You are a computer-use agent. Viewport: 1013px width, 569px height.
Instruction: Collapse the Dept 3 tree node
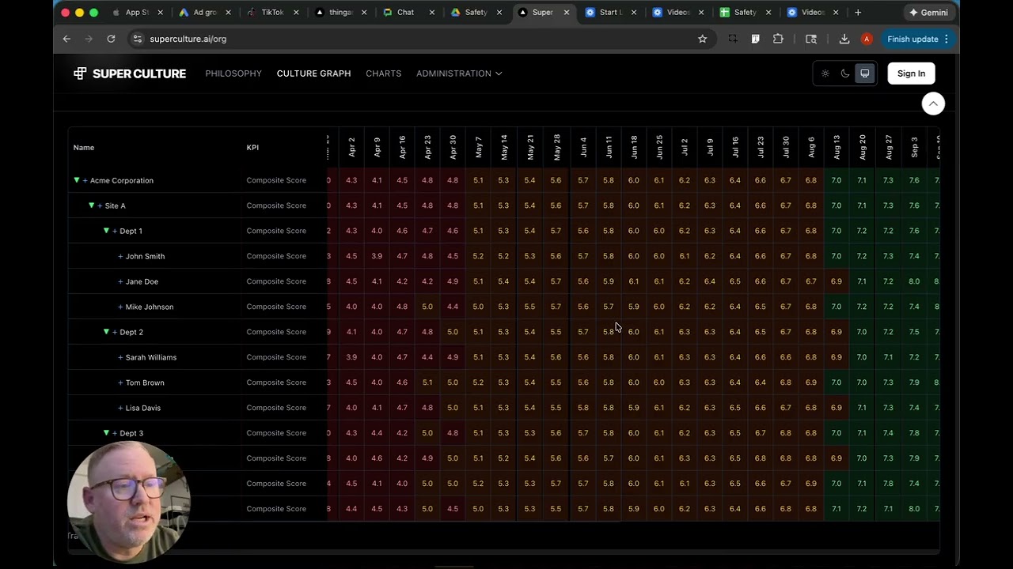(106, 433)
